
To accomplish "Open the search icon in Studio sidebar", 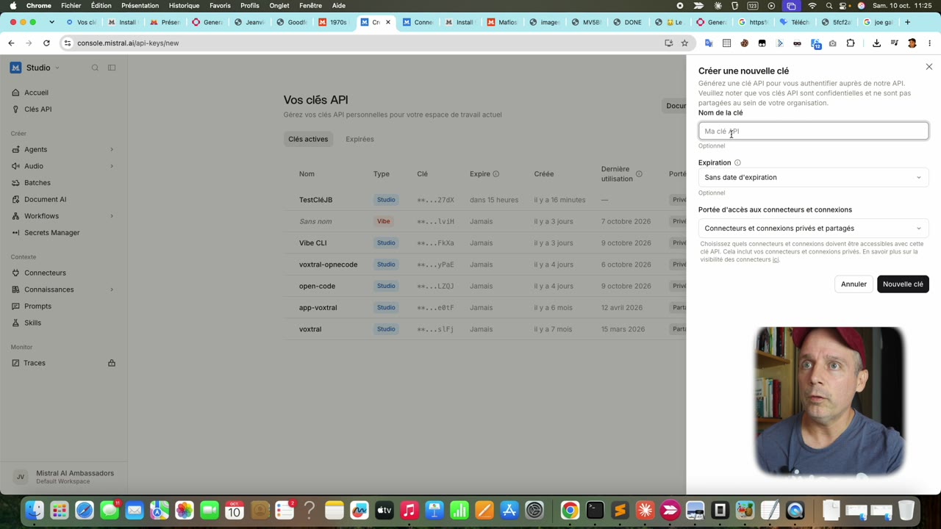I will pos(95,68).
